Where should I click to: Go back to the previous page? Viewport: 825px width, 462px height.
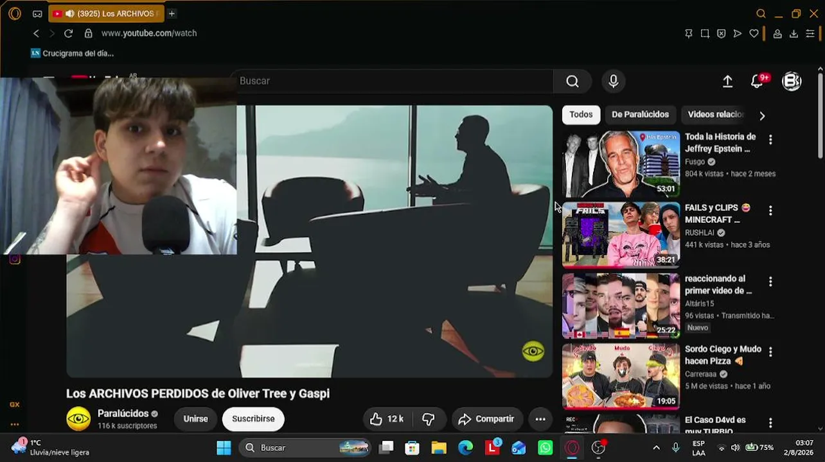[36, 33]
